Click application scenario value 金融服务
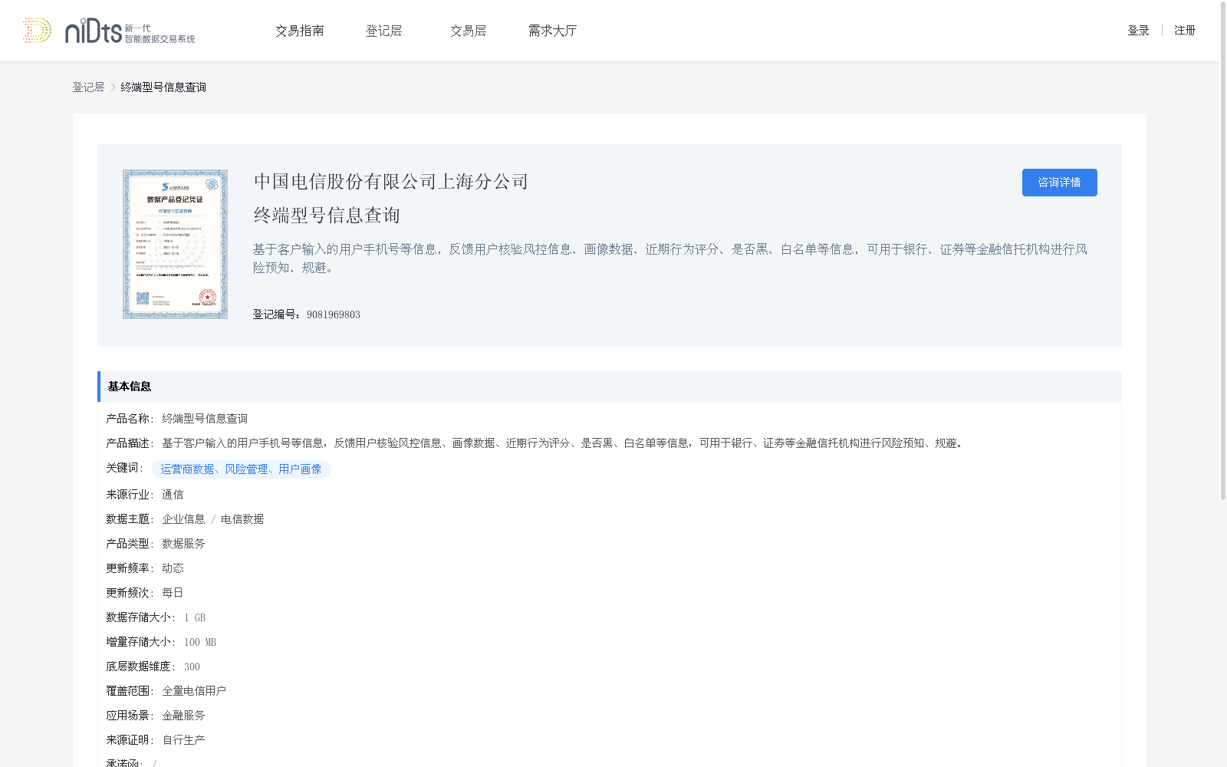 point(183,716)
